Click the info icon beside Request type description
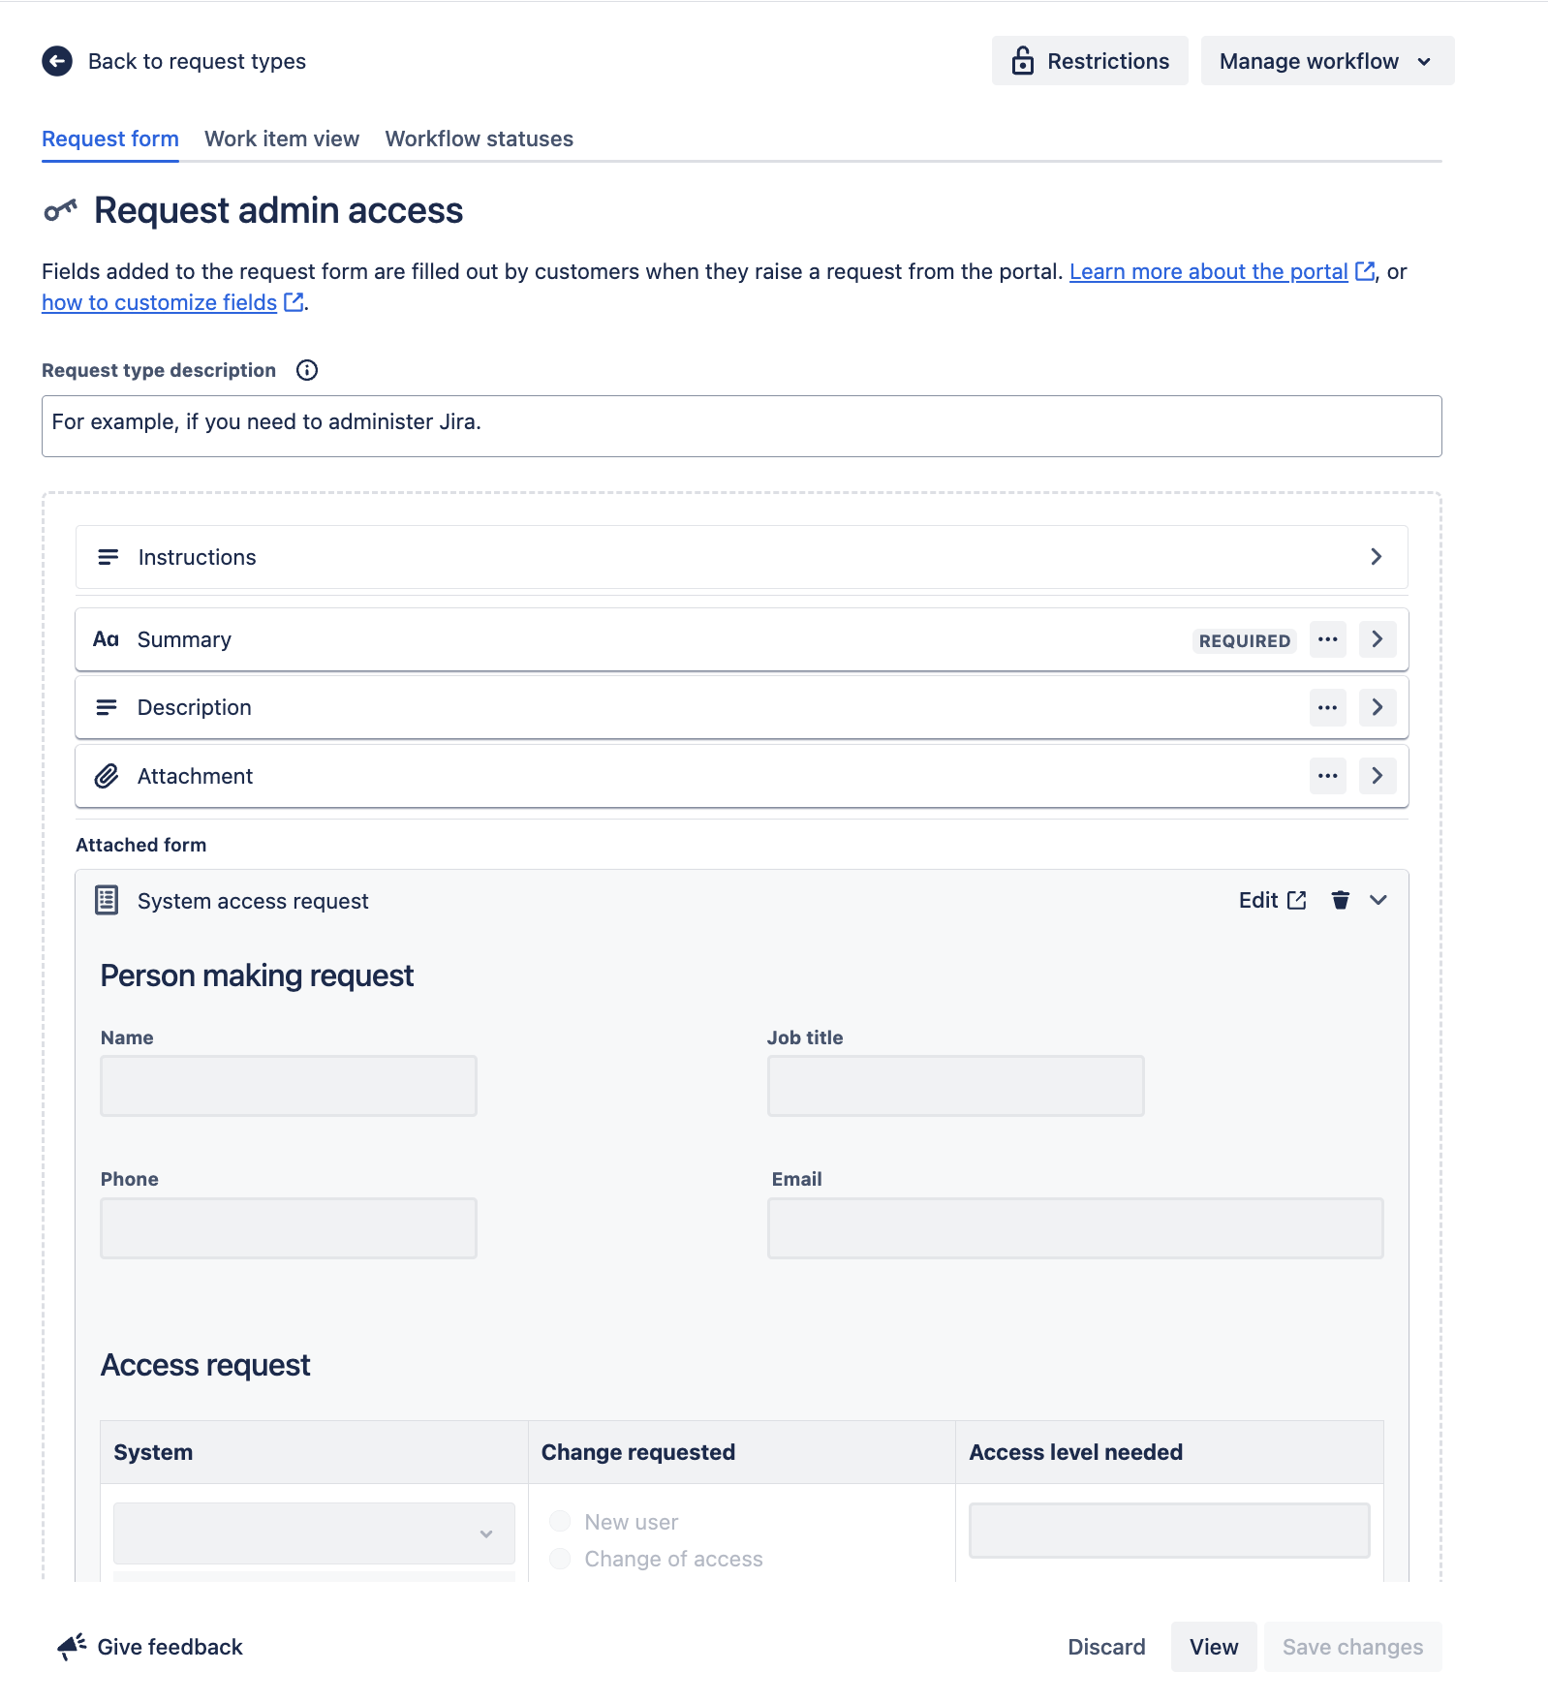1548x1703 pixels. [306, 370]
